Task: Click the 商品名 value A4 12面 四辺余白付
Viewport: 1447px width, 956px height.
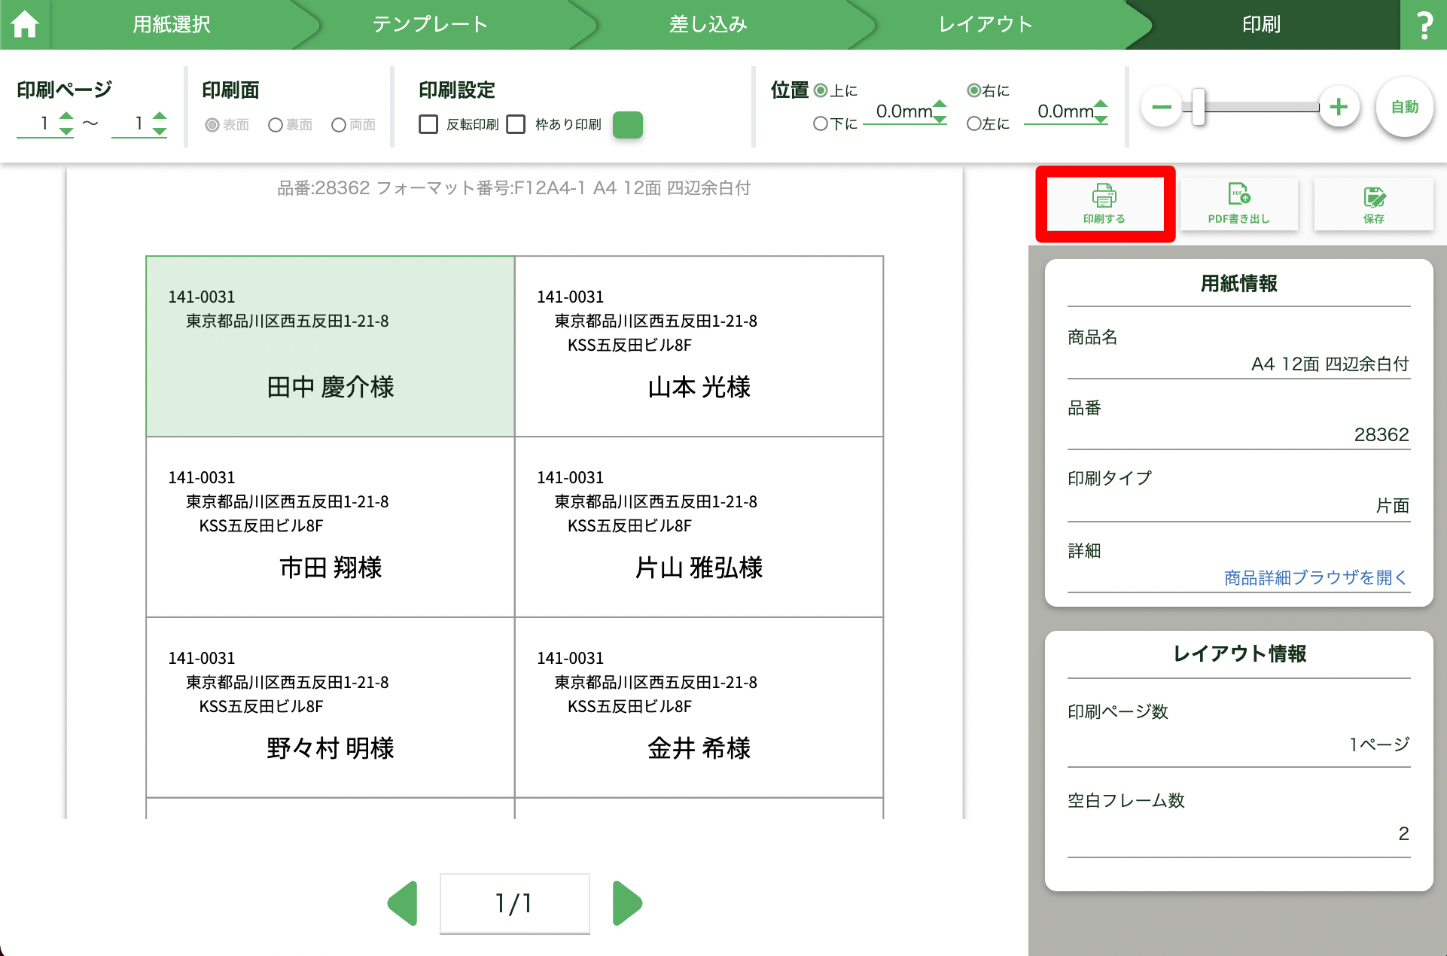Action: click(x=1330, y=364)
